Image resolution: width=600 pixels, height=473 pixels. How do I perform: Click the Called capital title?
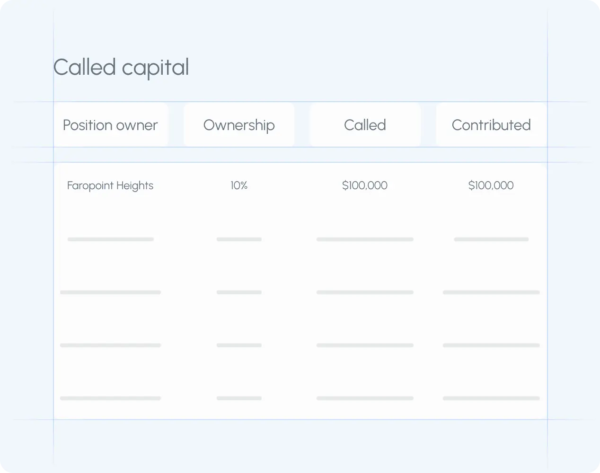pos(121,67)
